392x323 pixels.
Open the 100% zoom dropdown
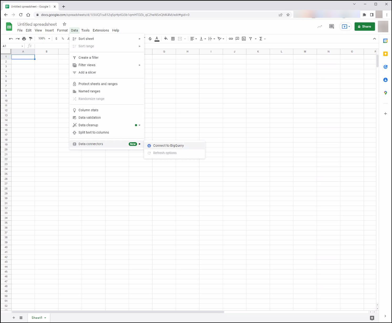(x=44, y=39)
